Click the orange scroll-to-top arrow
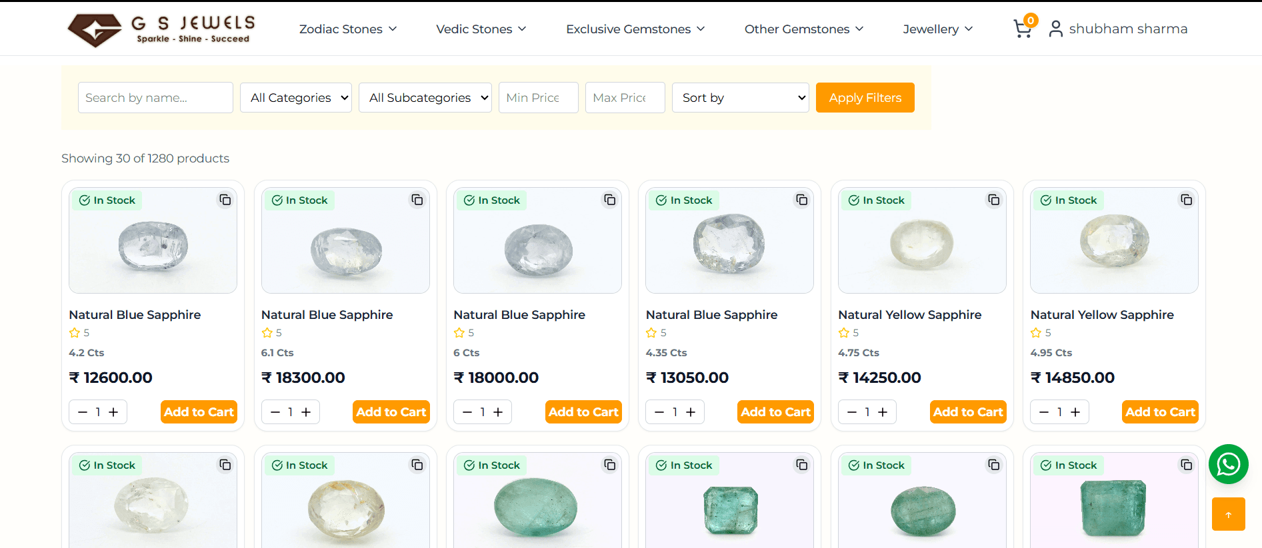The image size is (1262, 548). point(1228,514)
